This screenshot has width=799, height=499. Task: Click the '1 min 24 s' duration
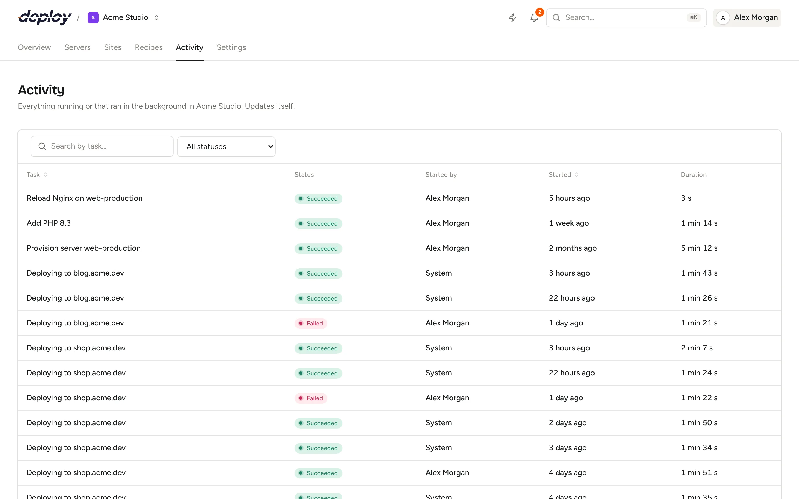(x=699, y=373)
